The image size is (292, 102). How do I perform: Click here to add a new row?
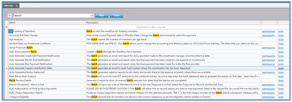click(x=151, y=27)
